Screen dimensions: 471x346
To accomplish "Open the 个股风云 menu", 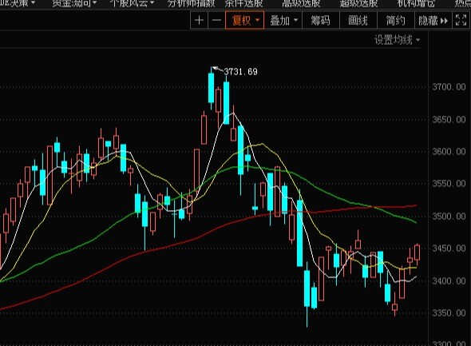I will click(x=132, y=3).
